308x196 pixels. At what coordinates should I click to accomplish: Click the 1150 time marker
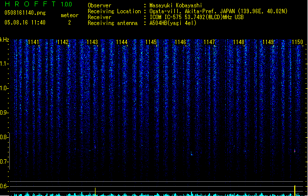297,42
